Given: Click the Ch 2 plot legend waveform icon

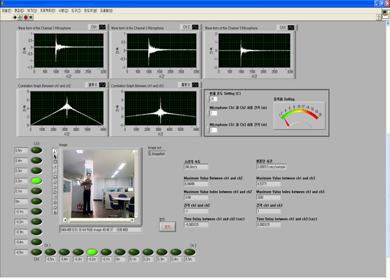Looking at the screenshot, I should [x=195, y=28].
